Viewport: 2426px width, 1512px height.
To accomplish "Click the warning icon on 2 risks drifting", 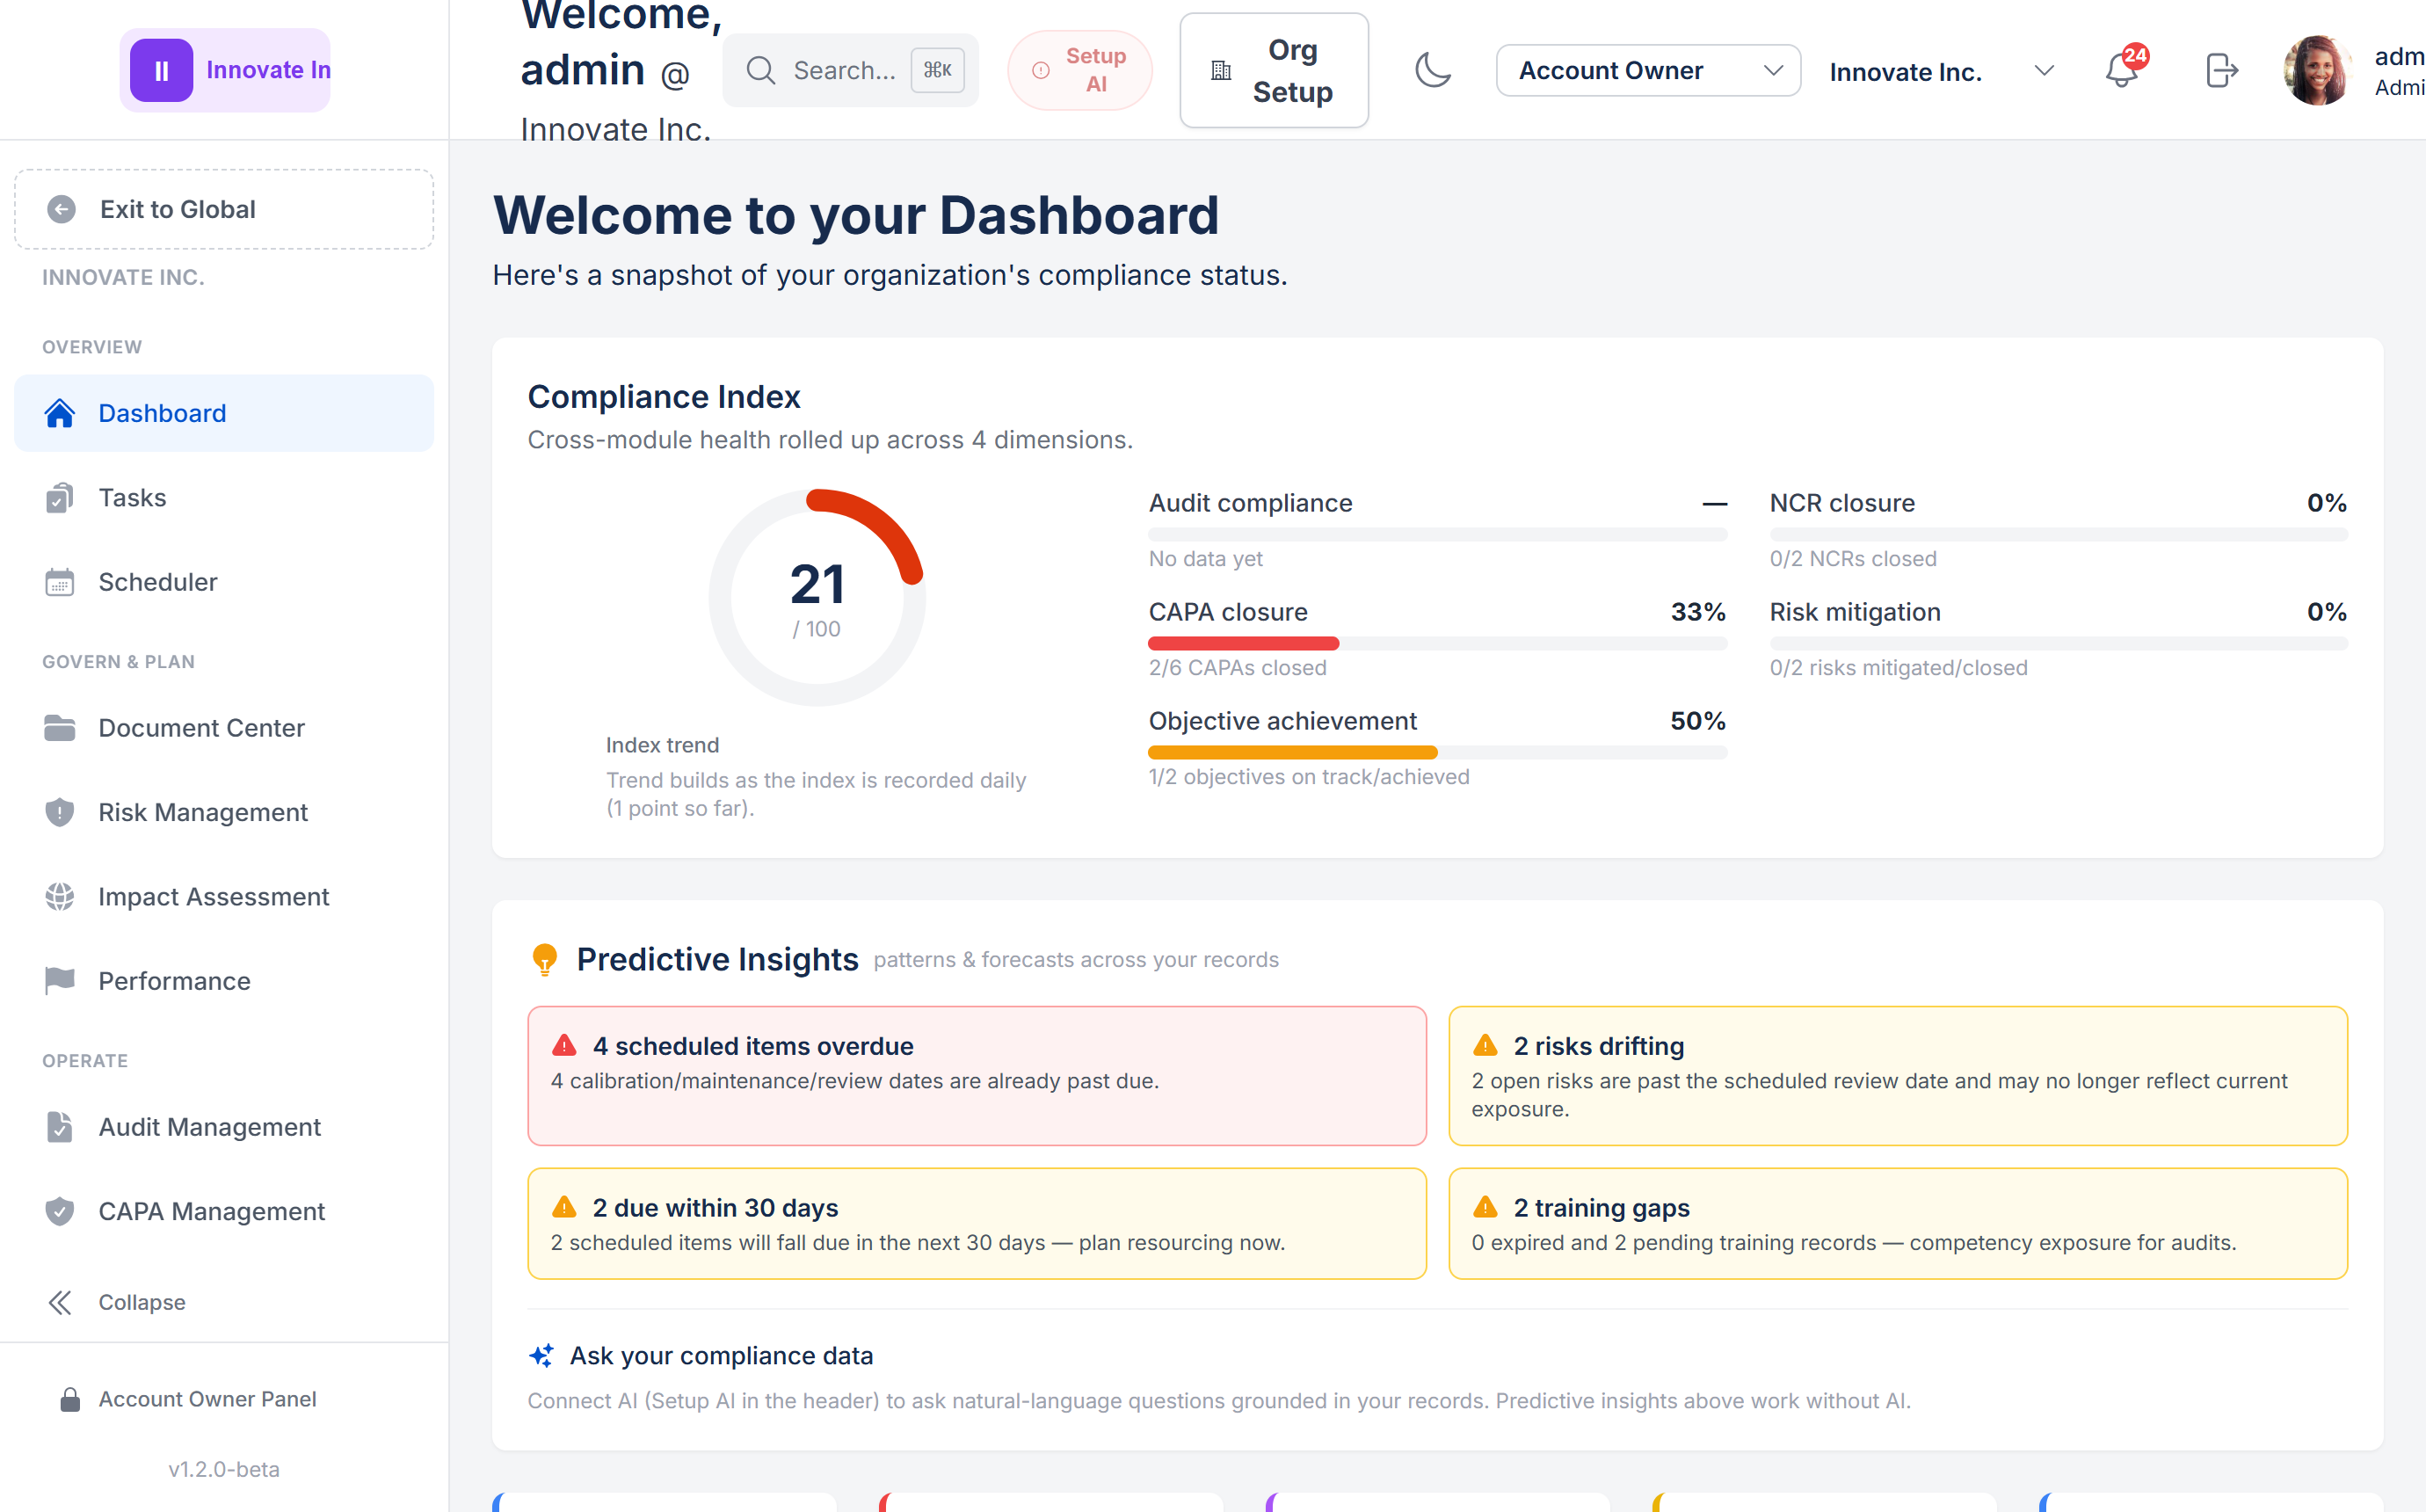I will click(x=1485, y=1046).
